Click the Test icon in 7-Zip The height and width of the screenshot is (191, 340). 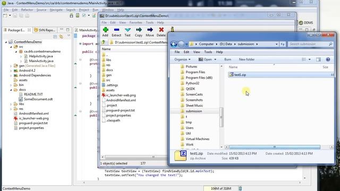127,30
